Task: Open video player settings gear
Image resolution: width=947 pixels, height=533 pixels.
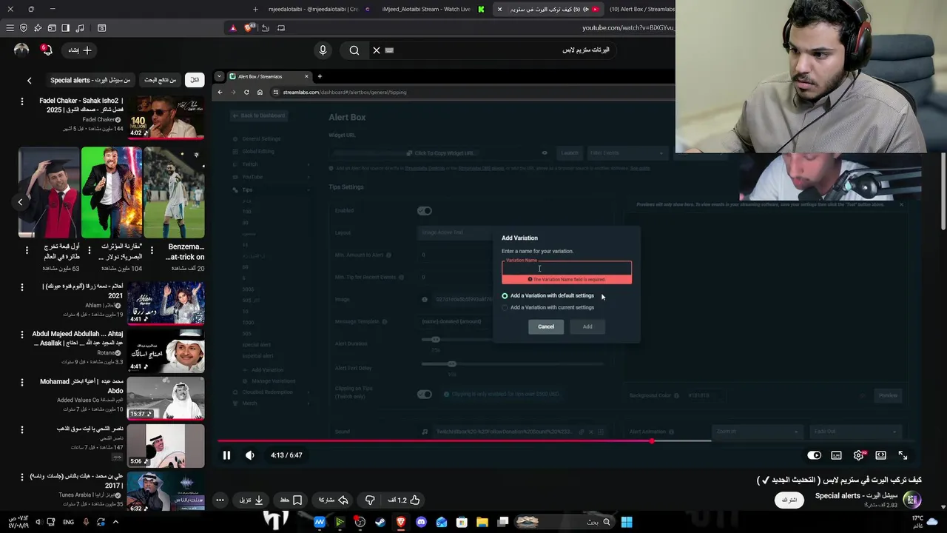Action: click(x=858, y=455)
